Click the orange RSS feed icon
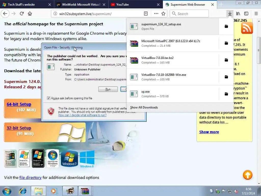261x196 pixels. [x=247, y=28]
